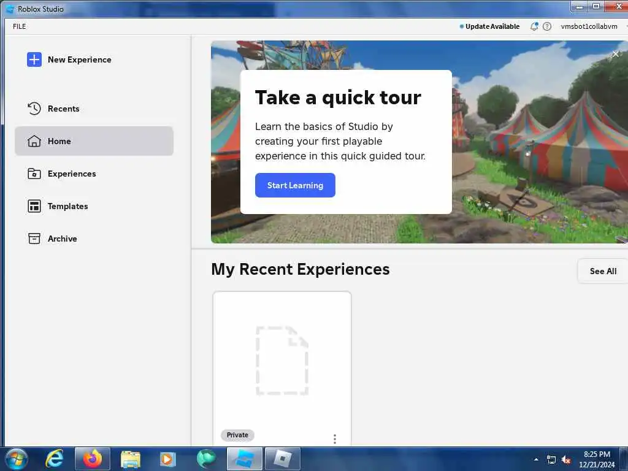This screenshot has height=471, width=628.
Task: Click the taskbar clock showing 8:25 PM
Action: [x=597, y=459]
